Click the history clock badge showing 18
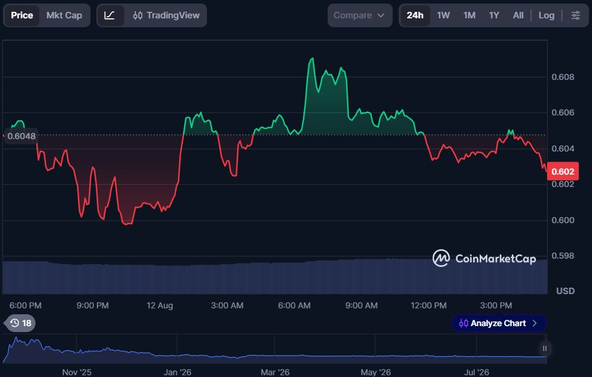Viewport: 592px width, 377px height. pyautogui.click(x=20, y=323)
